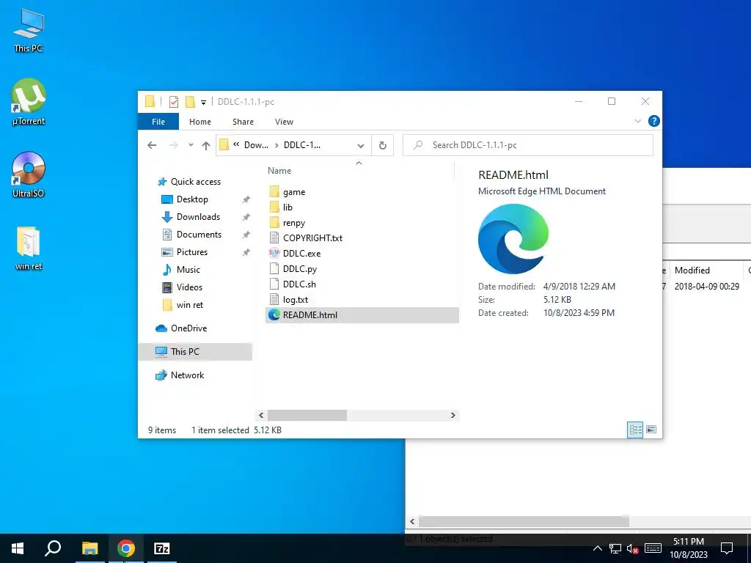Open Desktop in navigation pane
This screenshot has height=563, width=751.
[192, 199]
